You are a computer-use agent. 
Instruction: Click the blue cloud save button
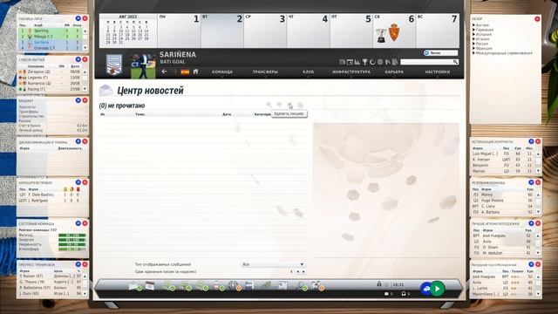pyautogui.click(x=425, y=289)
